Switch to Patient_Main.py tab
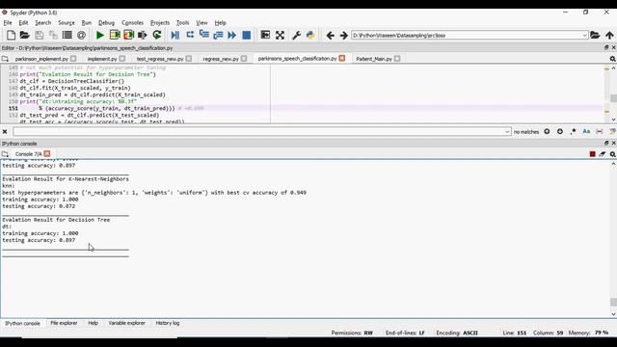The image size is (617, 347). point(374,59)
